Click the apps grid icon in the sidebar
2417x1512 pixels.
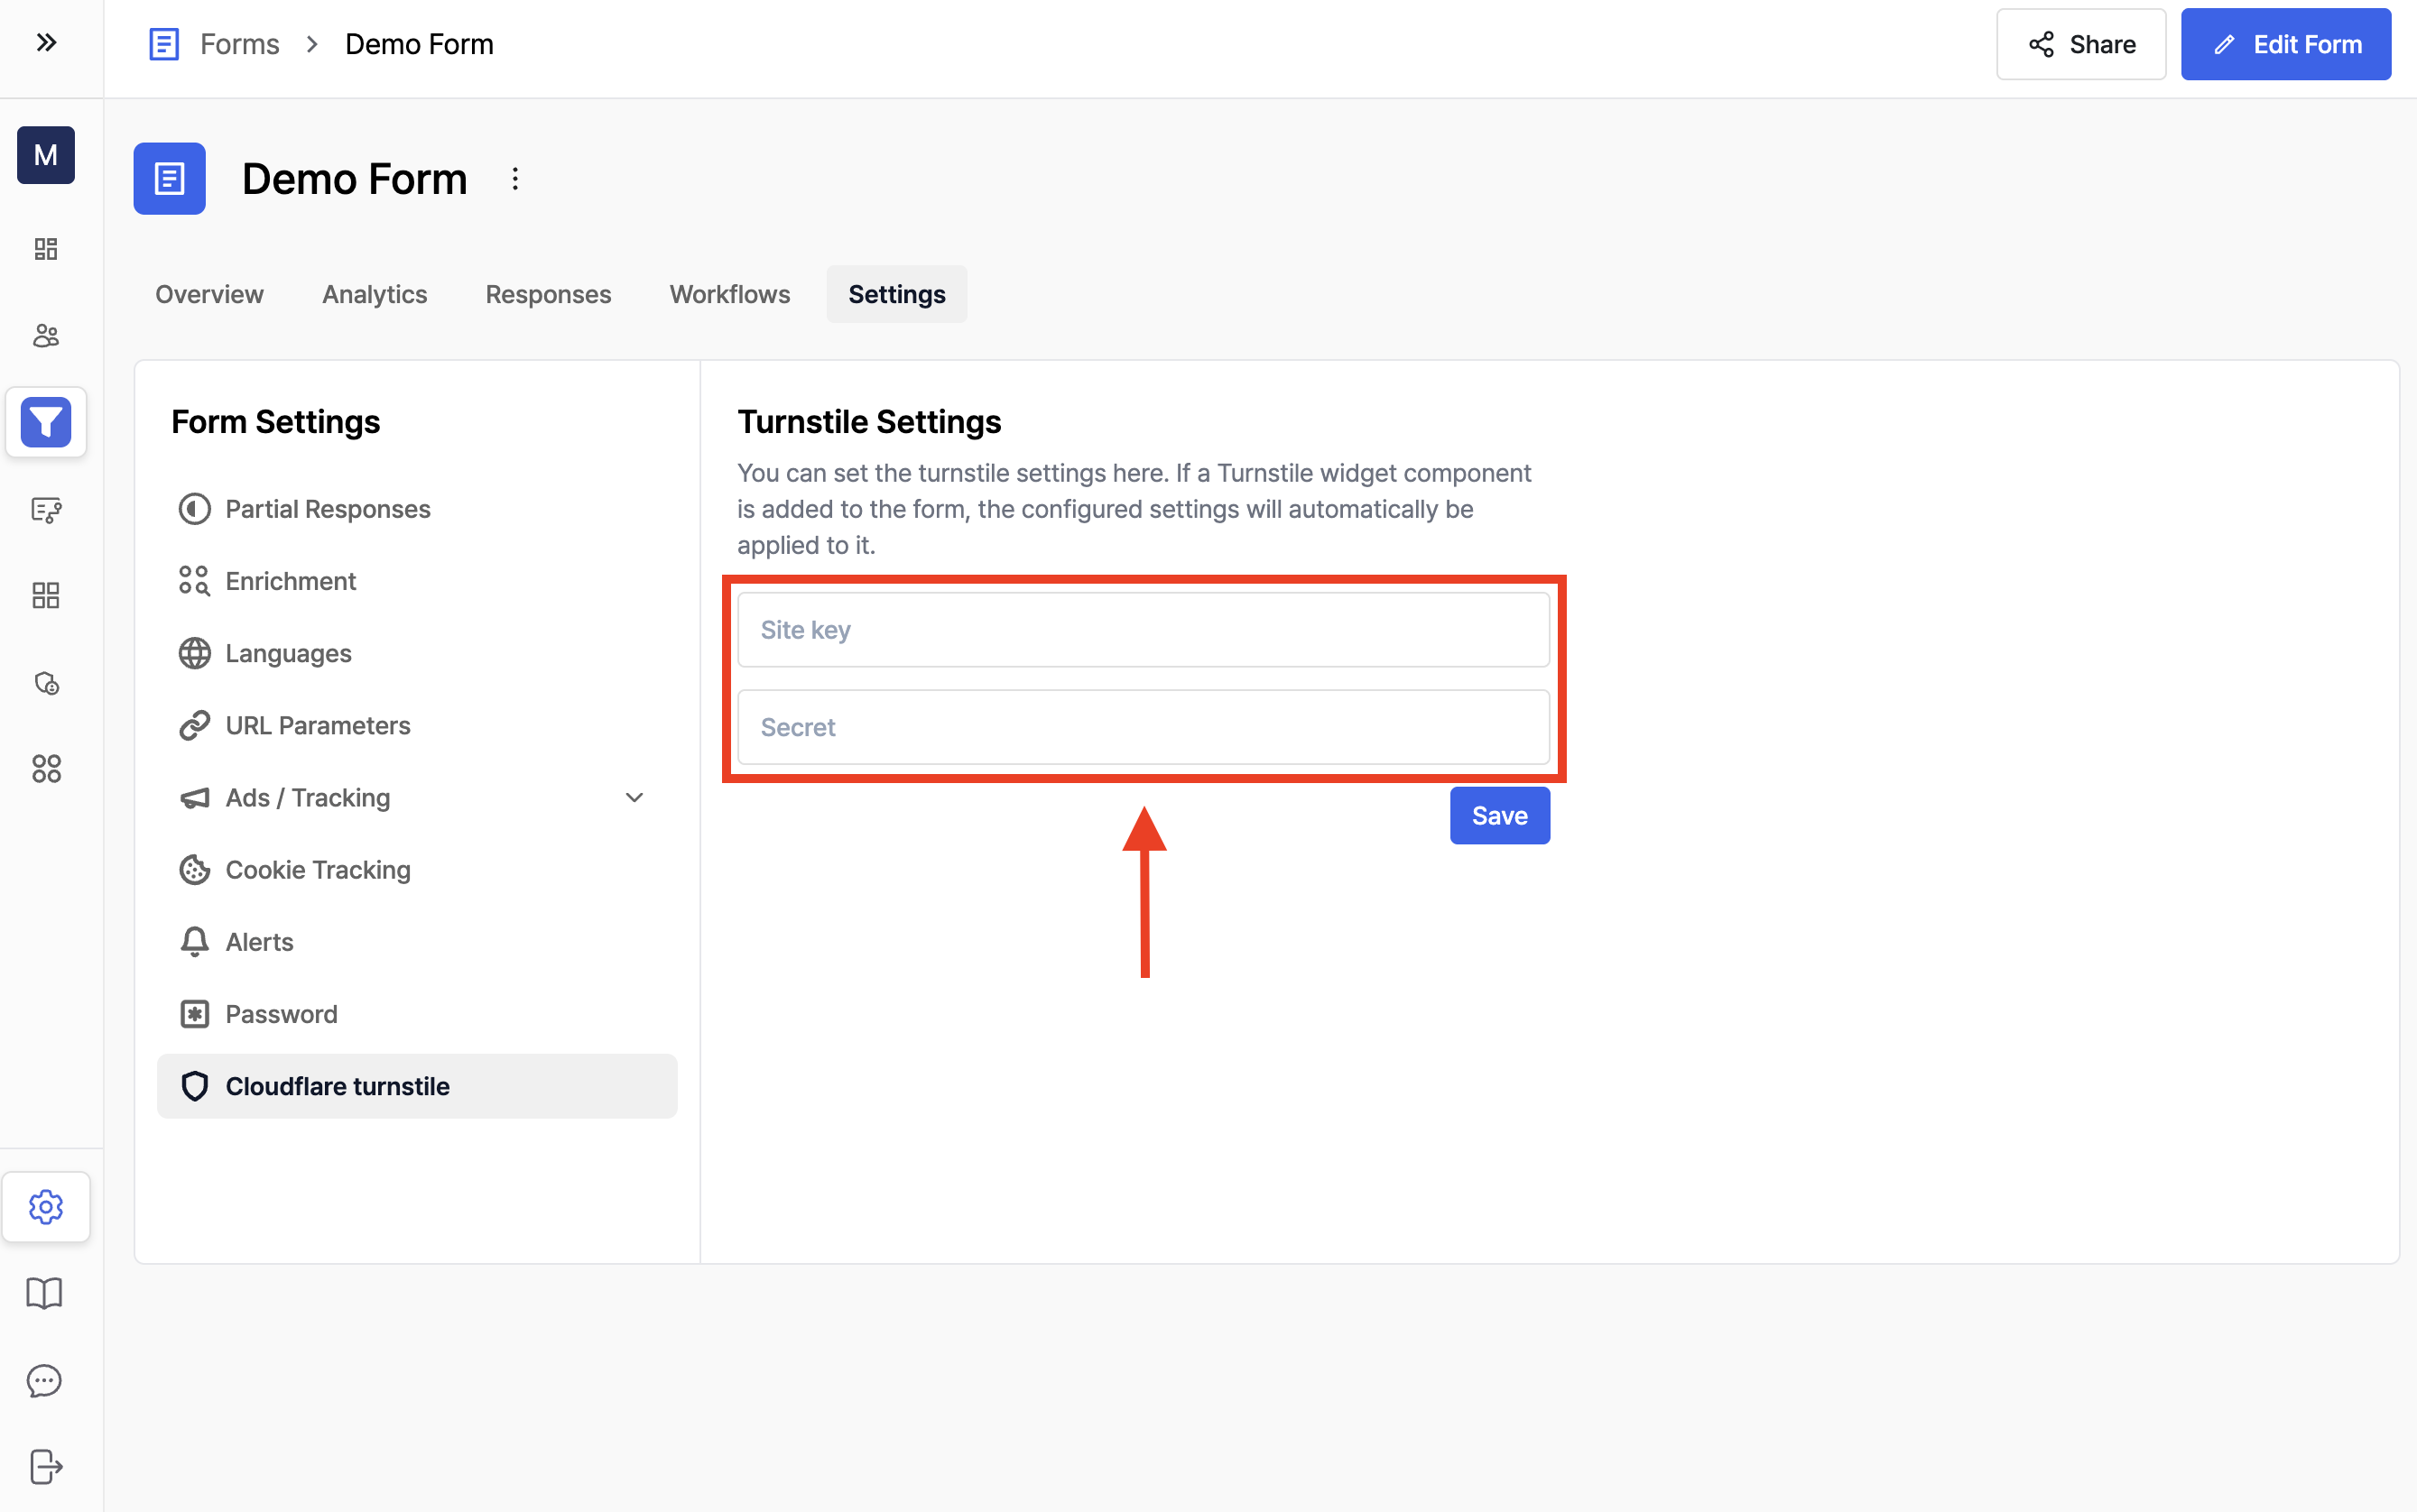click(x=46, y=595)
